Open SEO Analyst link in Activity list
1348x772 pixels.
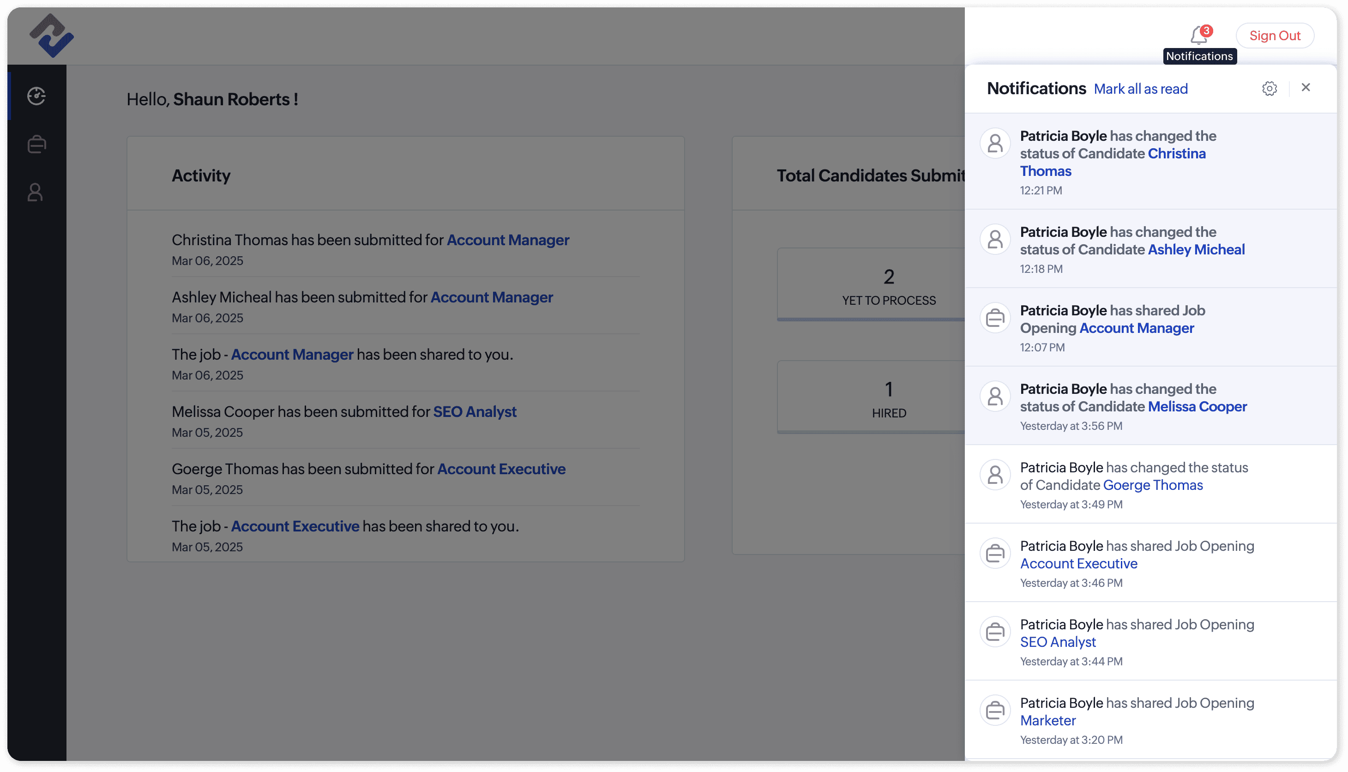(x=475, y=412)
